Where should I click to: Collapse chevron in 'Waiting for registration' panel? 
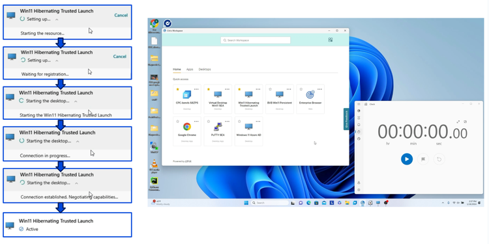tap(57, 61)
